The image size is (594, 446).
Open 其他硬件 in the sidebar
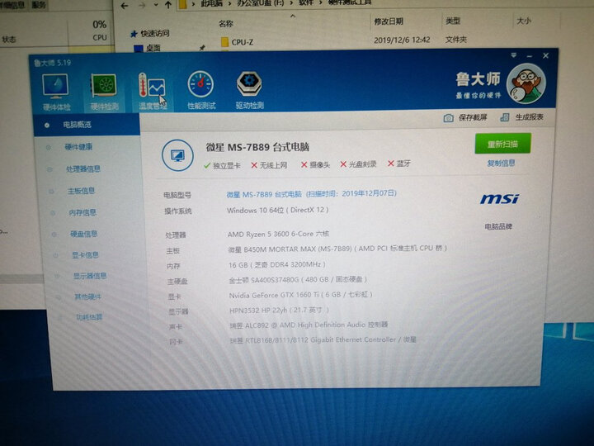tap(88, 297)
